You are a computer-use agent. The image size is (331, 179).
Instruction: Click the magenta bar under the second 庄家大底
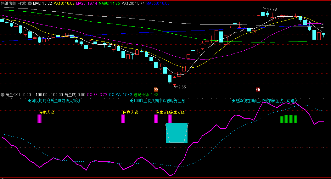pos(123,119)
